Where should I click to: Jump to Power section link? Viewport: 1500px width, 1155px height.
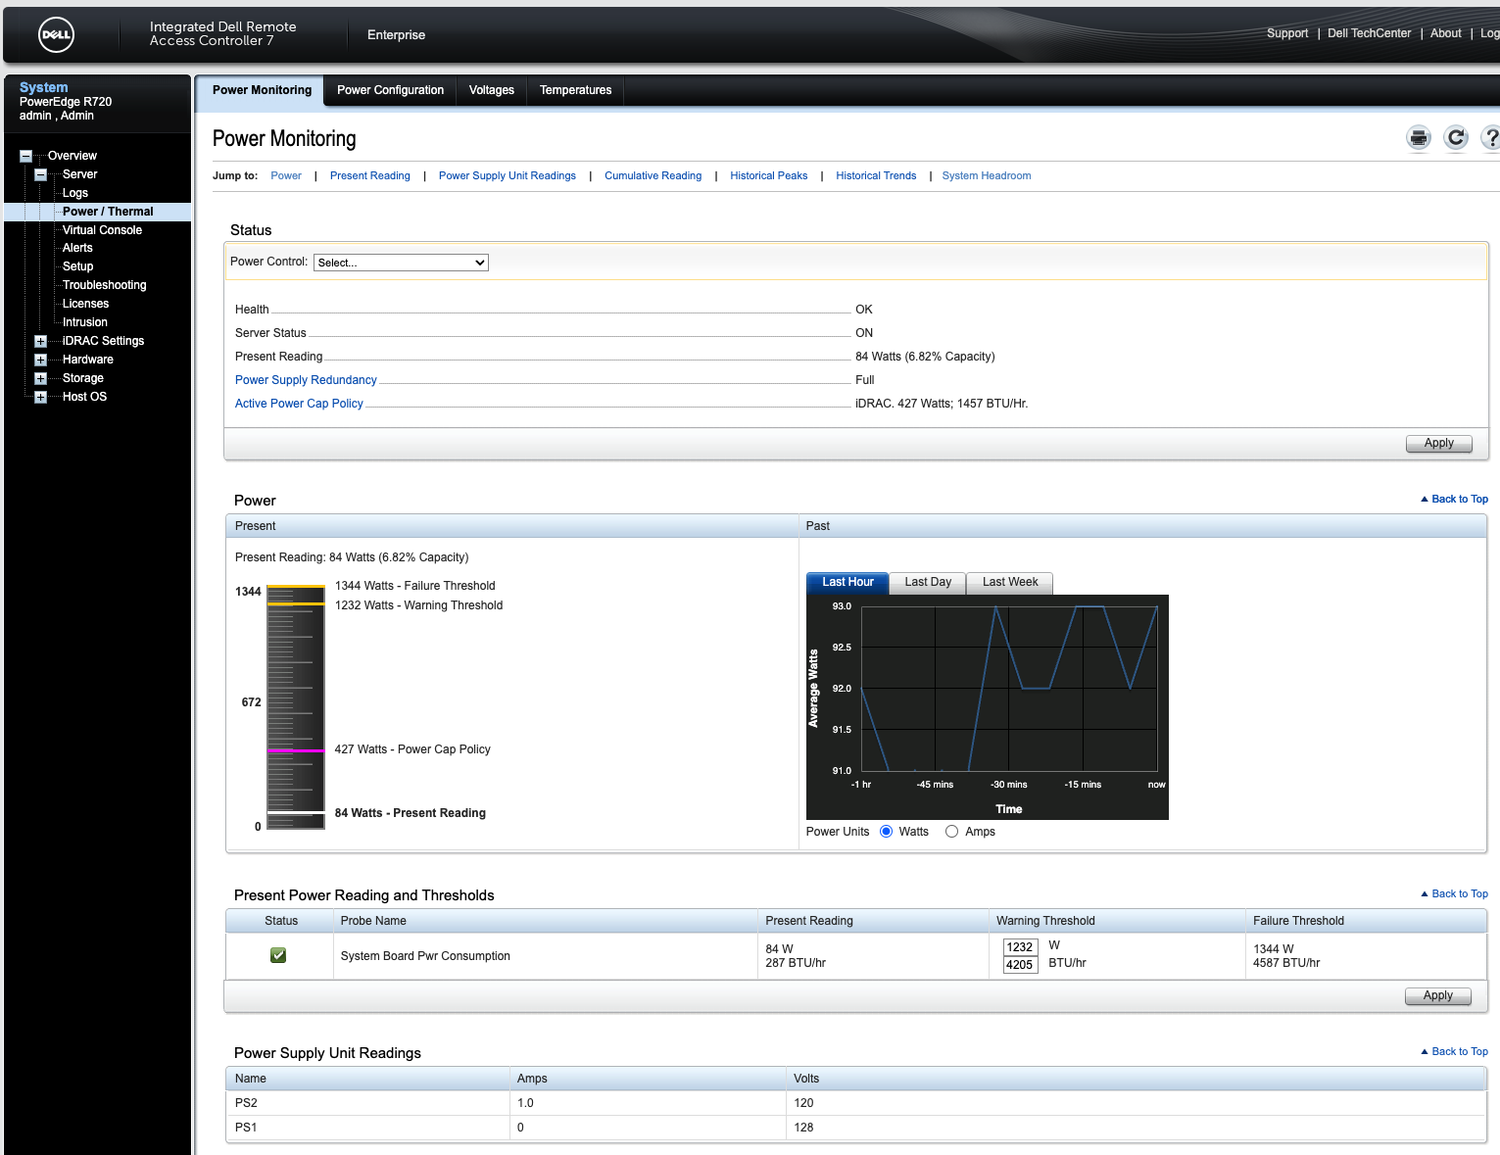tap(286, 176)
